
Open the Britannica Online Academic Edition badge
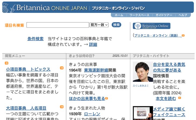pyautogui.click(x=151, y=26)
